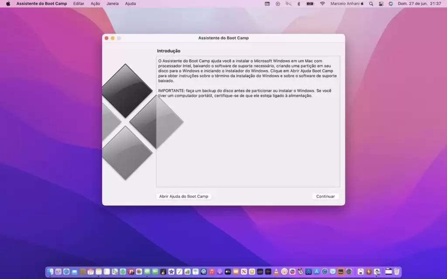Open FaceTime in the Dock
The image size is (447, 279).
[x=155, y=272]
